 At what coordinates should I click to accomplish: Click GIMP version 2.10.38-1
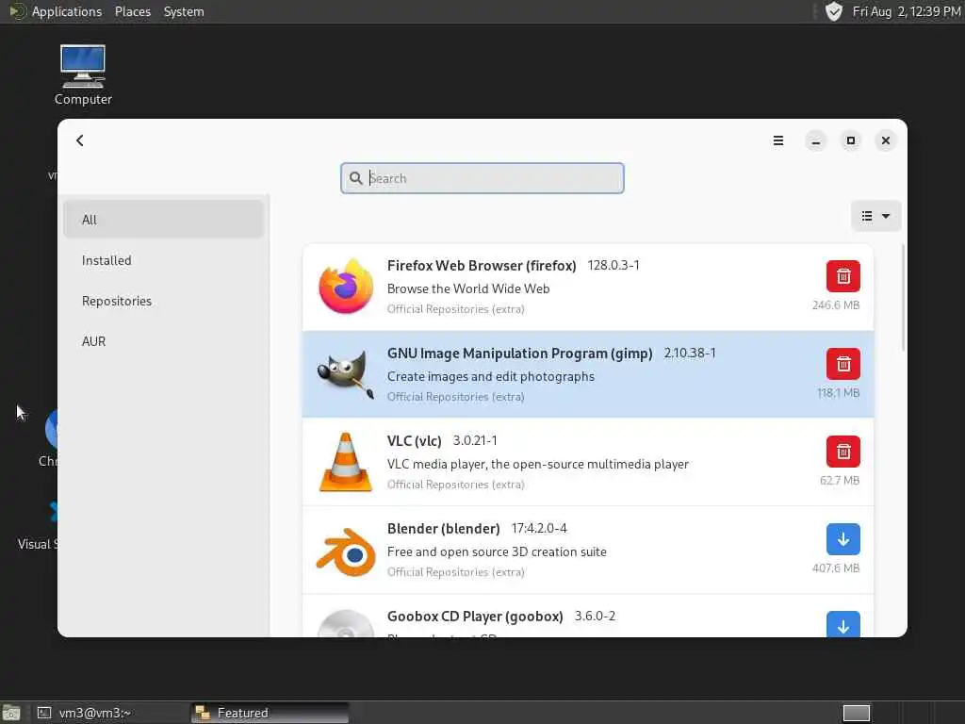point(689,353)
